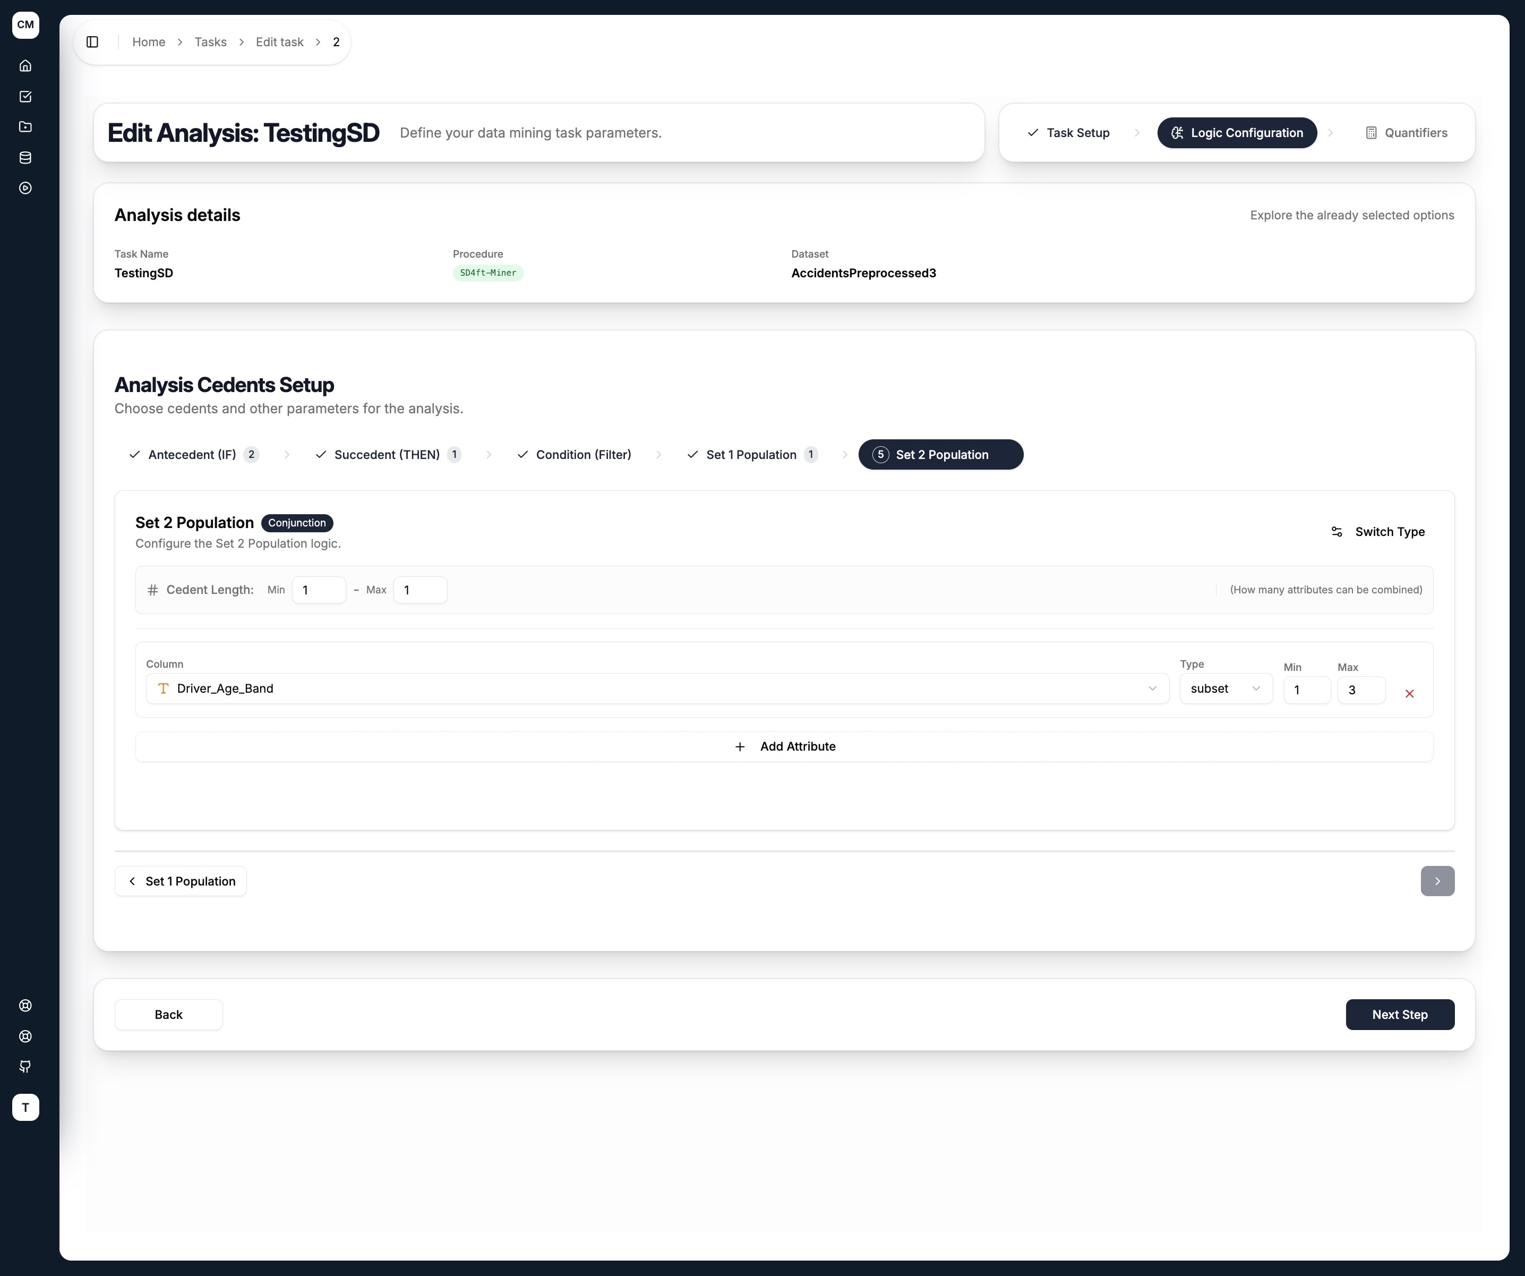Select the Set 2 Population tab
Image resolution: width=1525 pixels, height=1276 pixels.
pyautogui.click(x=940, y=455)
